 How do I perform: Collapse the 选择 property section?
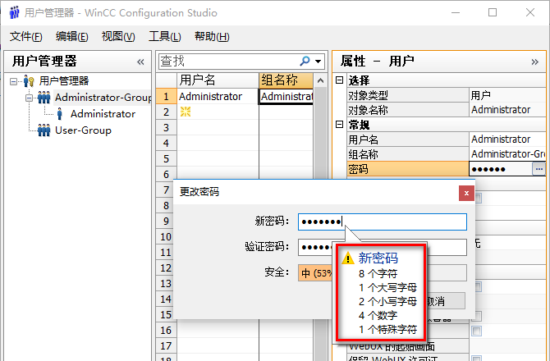339,80
